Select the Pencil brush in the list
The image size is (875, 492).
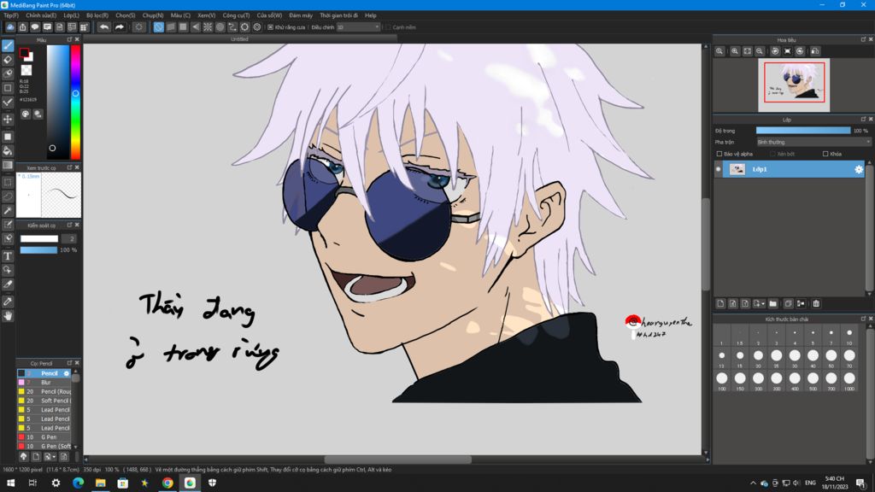pyautogui.click(x=44, y=373)
